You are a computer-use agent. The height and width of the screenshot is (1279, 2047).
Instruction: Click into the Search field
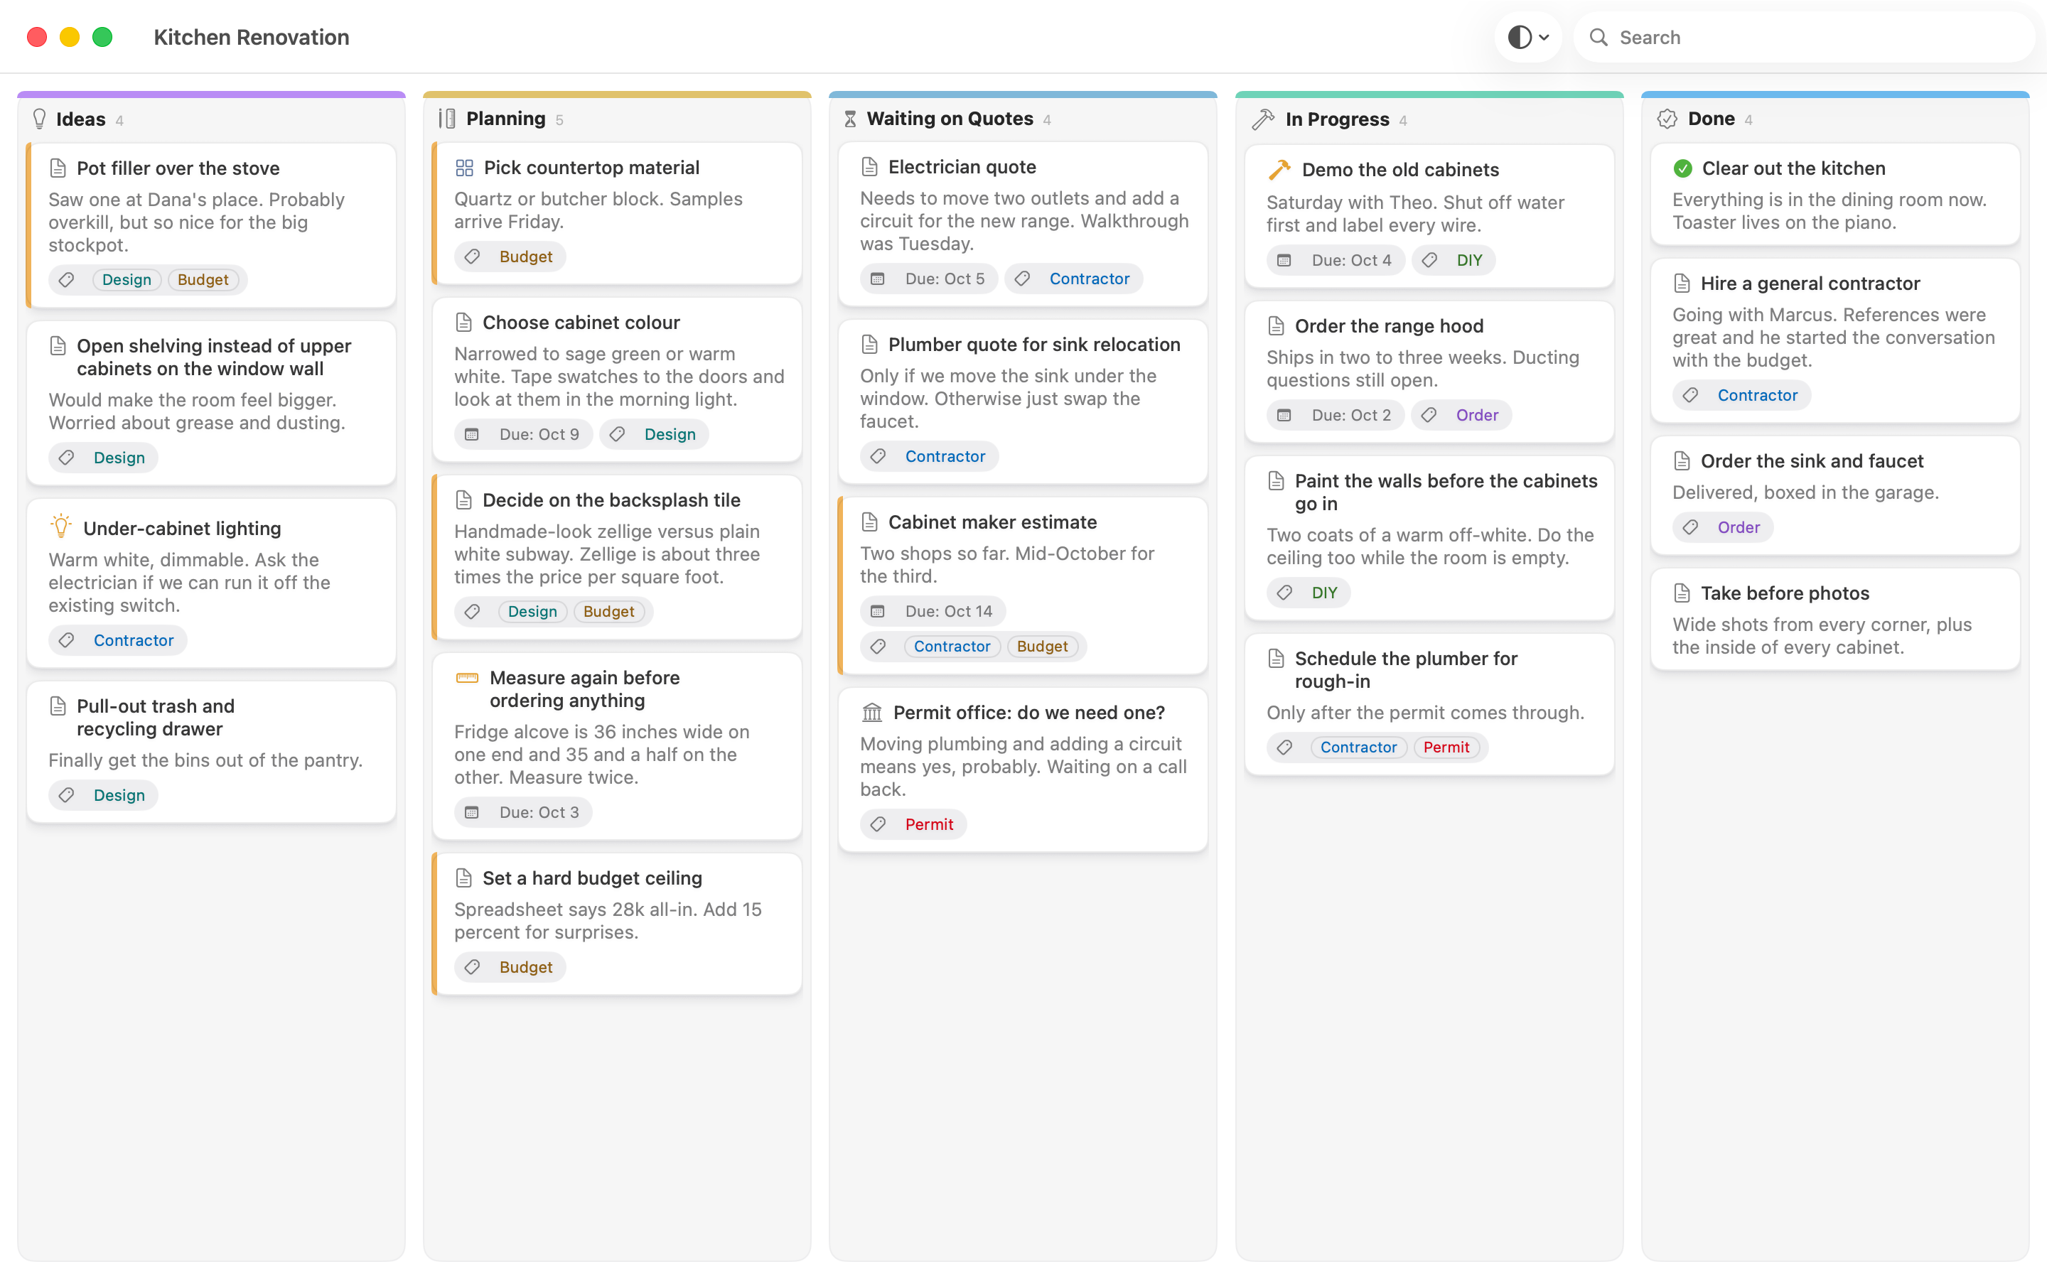[1803, 37]
